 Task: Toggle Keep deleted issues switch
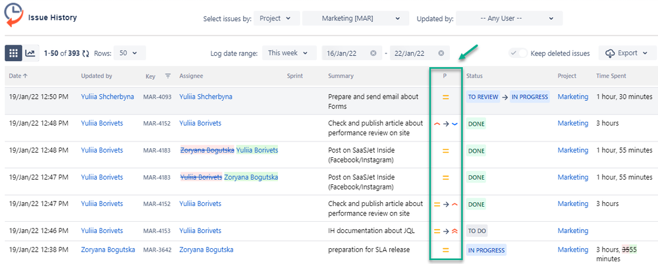point(518,53)
